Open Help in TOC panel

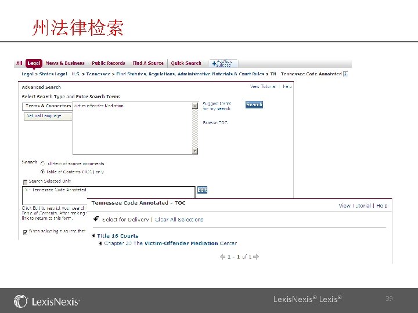click(382, 206)
